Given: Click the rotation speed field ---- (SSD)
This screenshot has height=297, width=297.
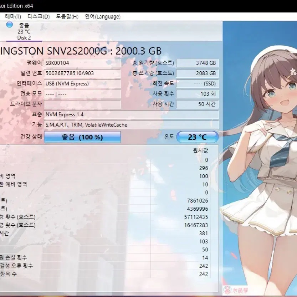Looking at the screenshot, I should pos(198,83).
